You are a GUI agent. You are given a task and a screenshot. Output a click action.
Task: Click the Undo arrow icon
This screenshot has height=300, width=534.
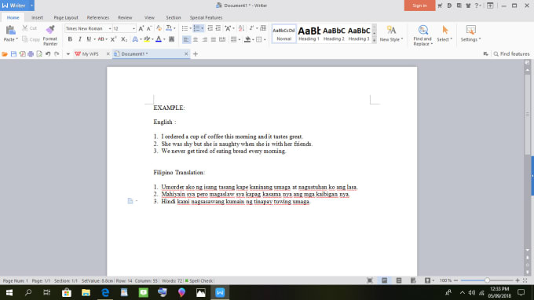pyautogui.click(x=48, y=54)
